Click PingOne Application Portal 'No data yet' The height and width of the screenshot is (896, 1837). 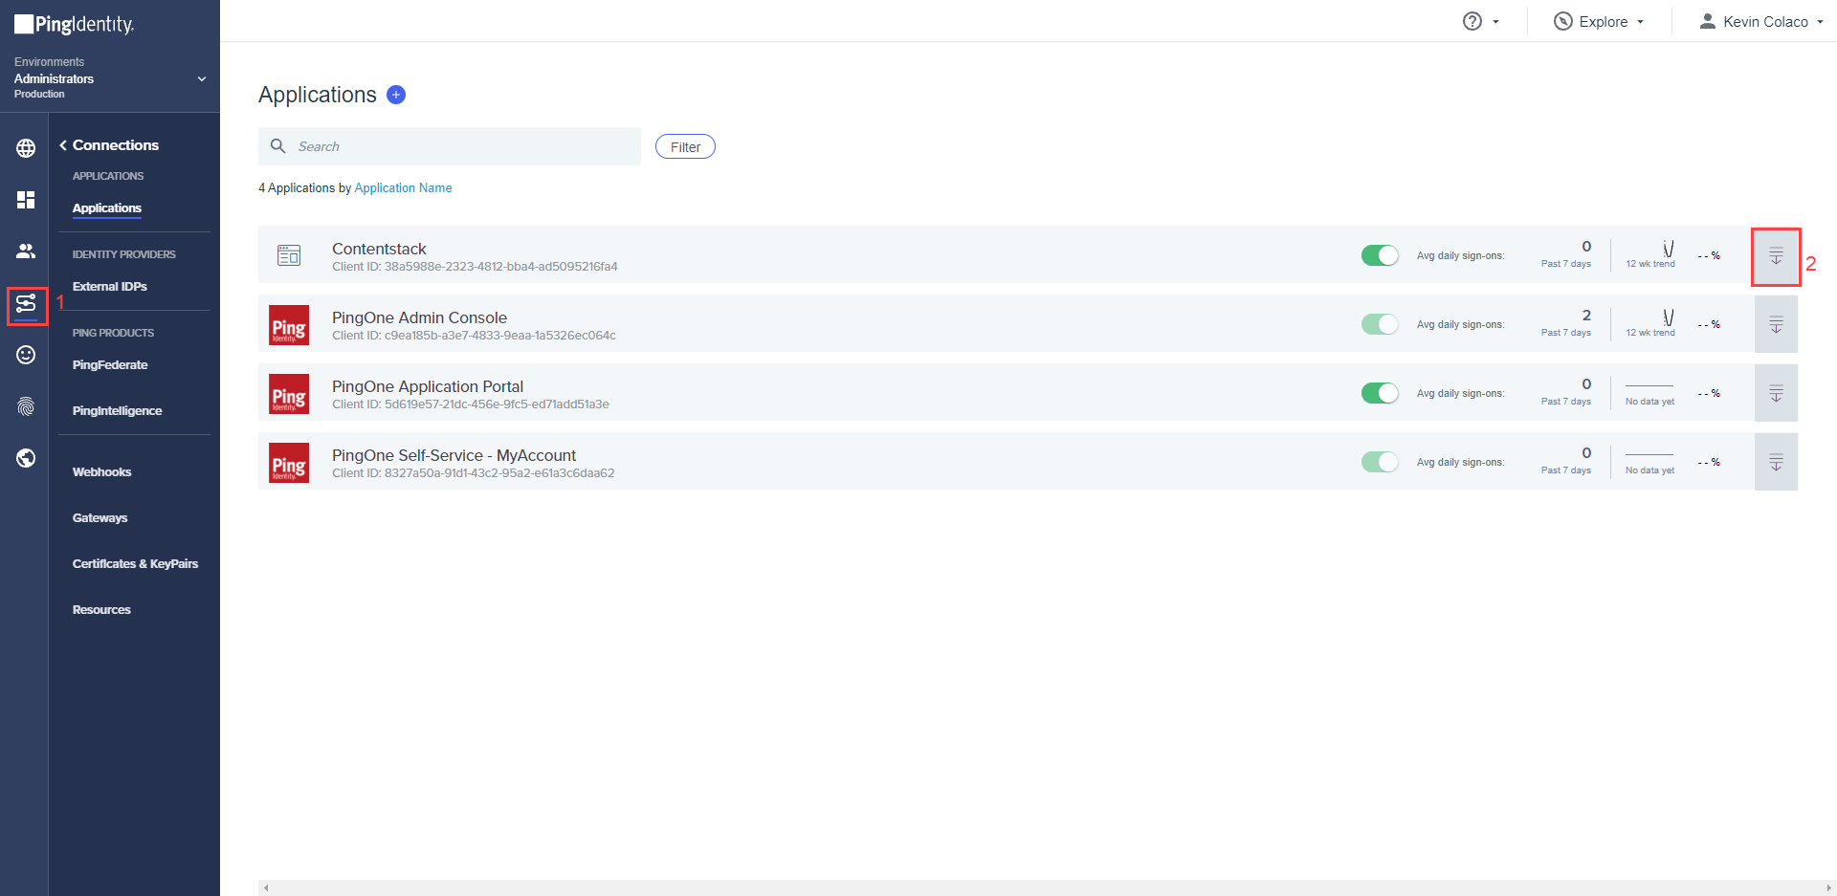1649,402
